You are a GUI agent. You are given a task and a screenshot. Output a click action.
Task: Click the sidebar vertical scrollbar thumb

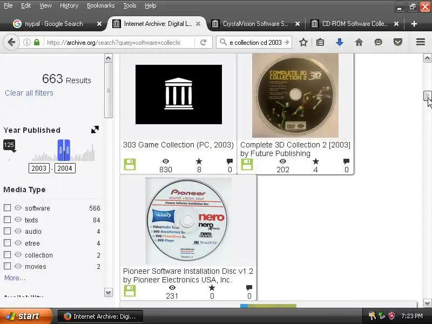[109, 90]
